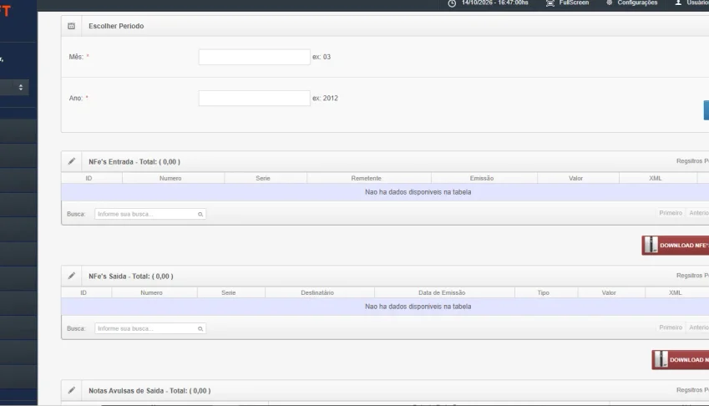Click the Download NFe's button below Entrada table
Screen dimensions: 709x406
pos(676,245)
